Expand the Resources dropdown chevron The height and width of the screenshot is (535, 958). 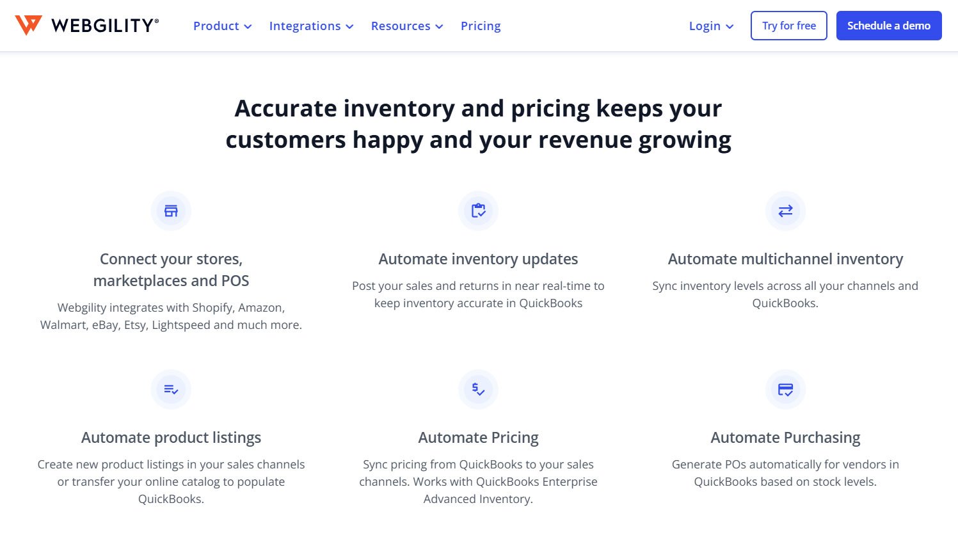point(439,27)
